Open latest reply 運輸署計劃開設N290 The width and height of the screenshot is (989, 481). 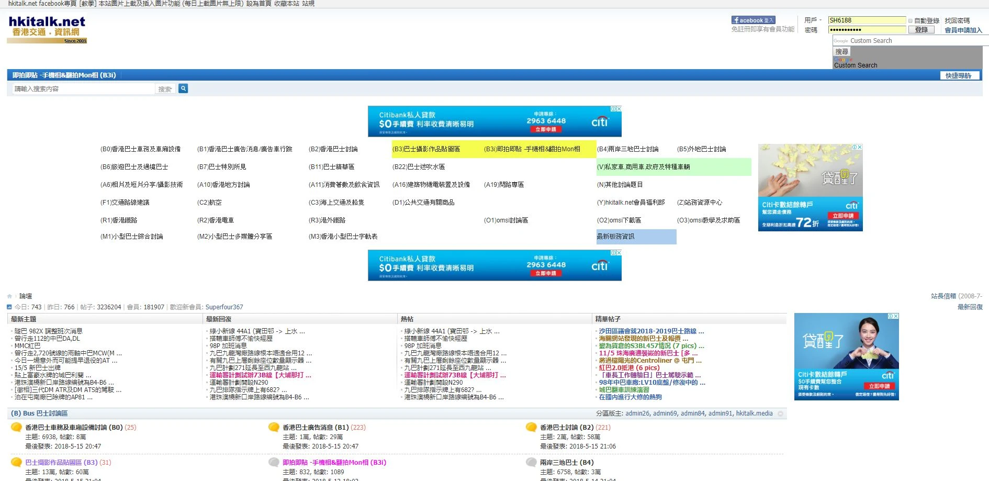click(x=239, y=383)
